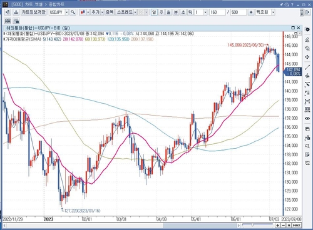This screenshot has width=313, height=230.
Task: Open the note edit icon in sidebar
Action: 307,154
